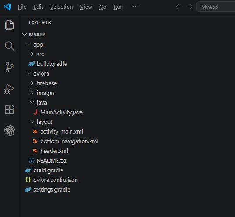Open the Explorer view in activity bar

9,25
